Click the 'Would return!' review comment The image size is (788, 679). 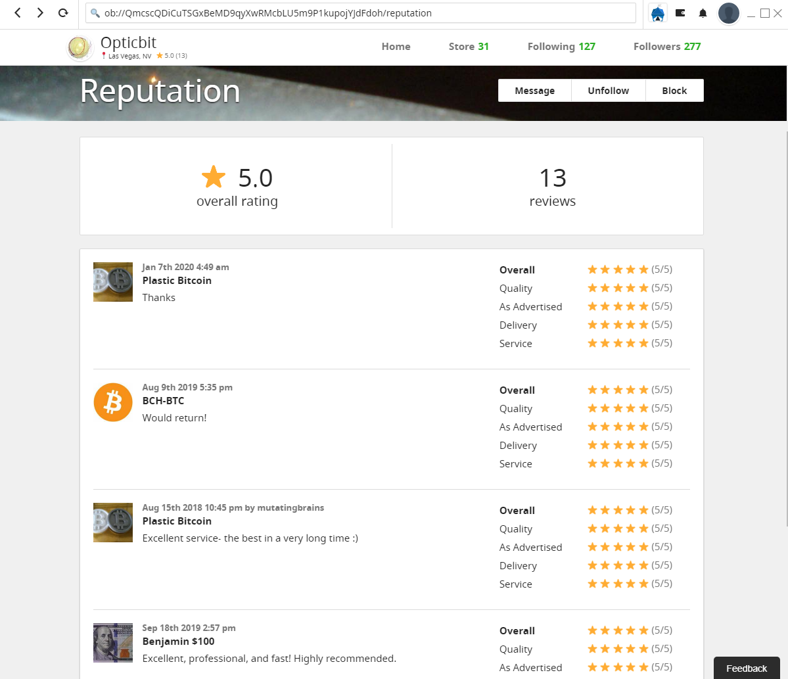pos(174,417)
